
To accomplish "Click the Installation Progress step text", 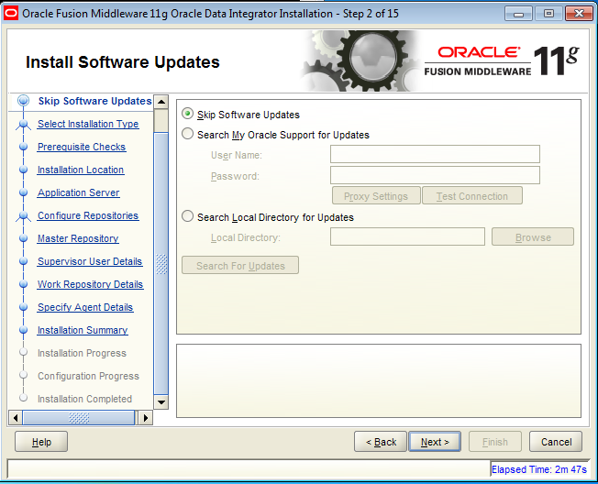I will [82, 353].
